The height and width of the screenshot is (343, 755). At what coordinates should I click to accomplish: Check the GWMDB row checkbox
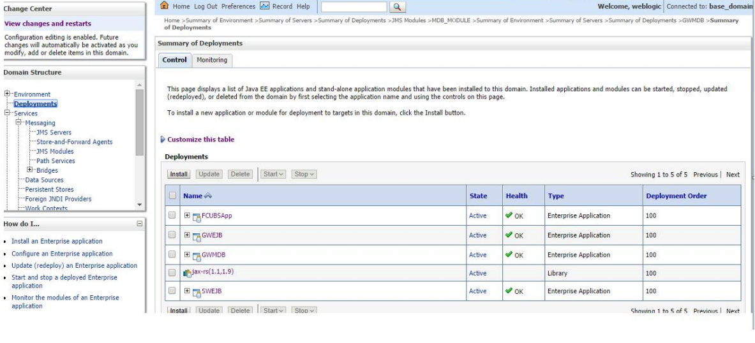[172, 254]
